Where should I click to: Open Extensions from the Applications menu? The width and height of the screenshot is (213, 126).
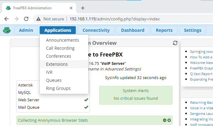[x=64, y=64]
